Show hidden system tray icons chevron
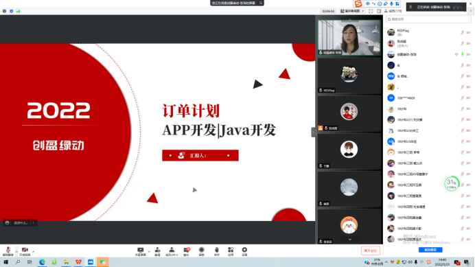Viewport: 475px width, 267px height. tap(386, 262)
